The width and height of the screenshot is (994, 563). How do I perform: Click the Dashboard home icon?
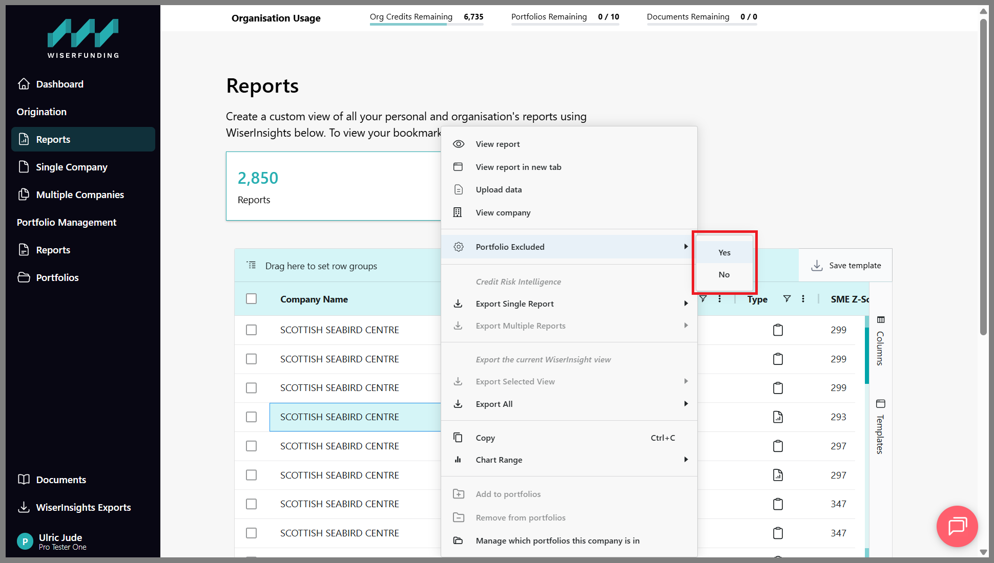click(x=24, y=84)
